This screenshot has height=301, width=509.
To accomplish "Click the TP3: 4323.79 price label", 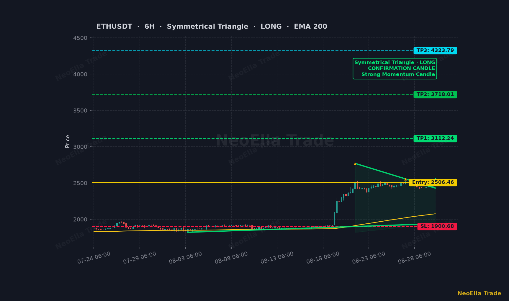I will [x=435, y=50].
